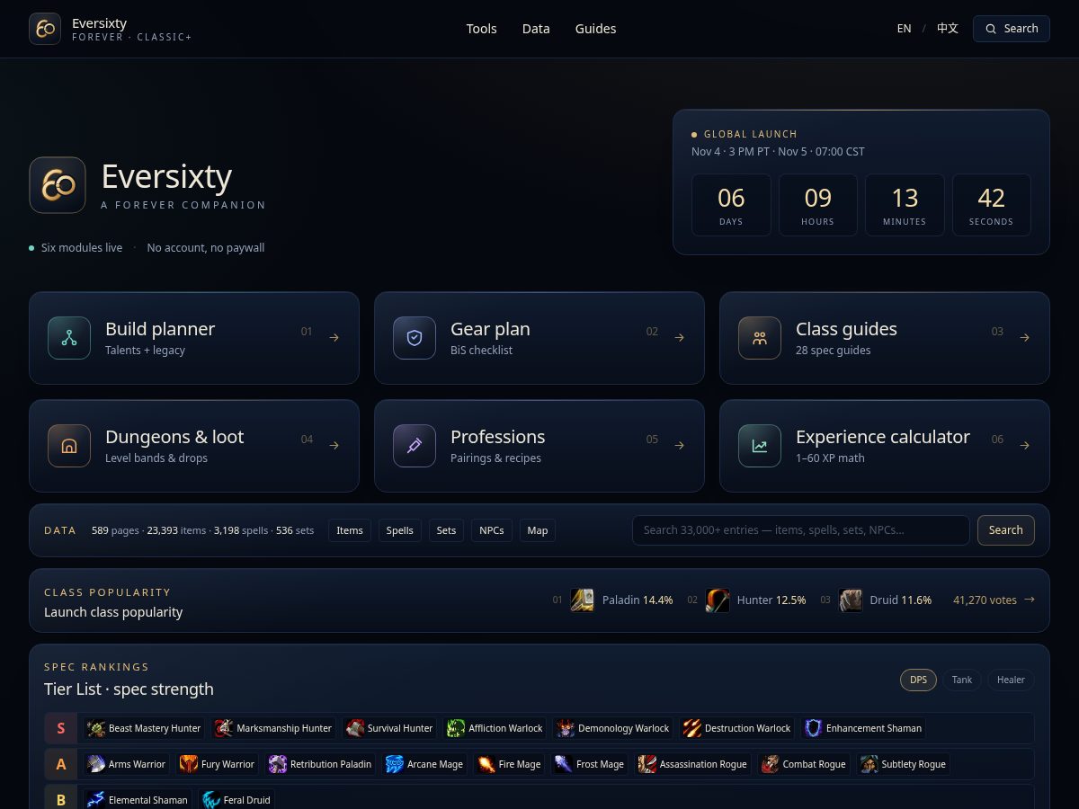The image size is (1079, 809).
Task: Click the Retribution Paladin label
Action: 331,764
